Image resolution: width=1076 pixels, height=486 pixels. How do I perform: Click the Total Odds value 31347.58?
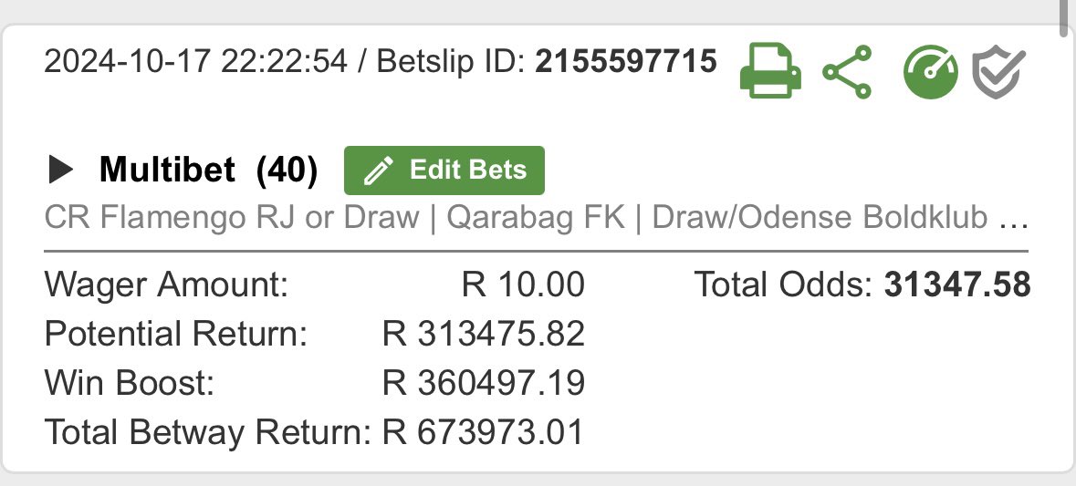[x=957, y=284]
